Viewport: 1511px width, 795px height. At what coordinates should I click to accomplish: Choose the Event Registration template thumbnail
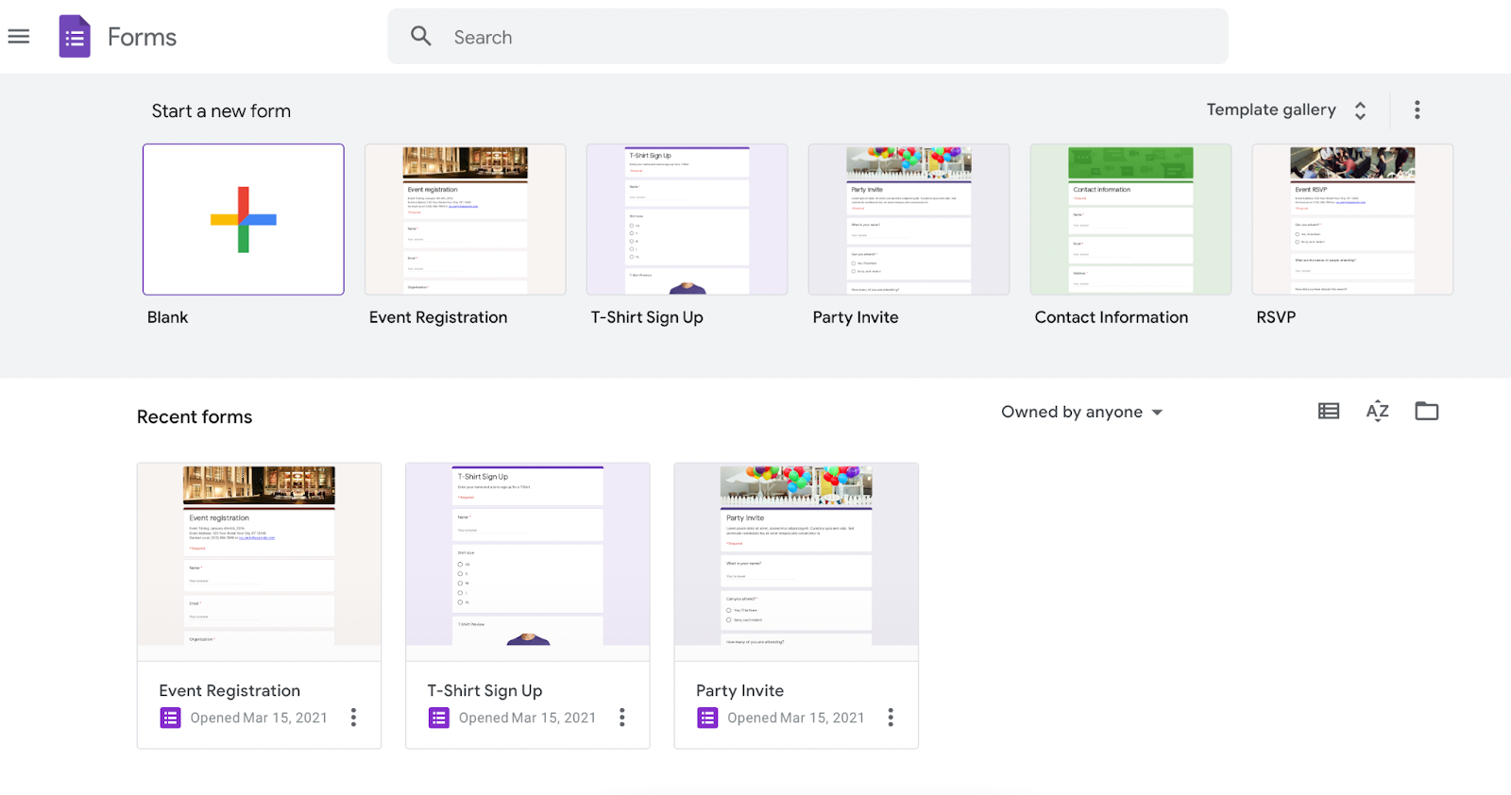tap(466, 219)
